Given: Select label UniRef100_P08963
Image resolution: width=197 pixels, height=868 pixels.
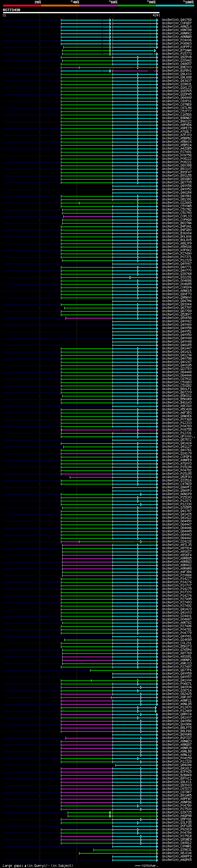Looking at the screenshot, I should click(177, 43).
